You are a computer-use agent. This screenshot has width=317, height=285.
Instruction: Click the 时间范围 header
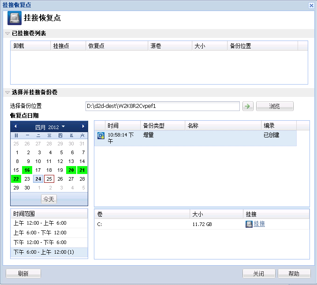click(49, 214)
